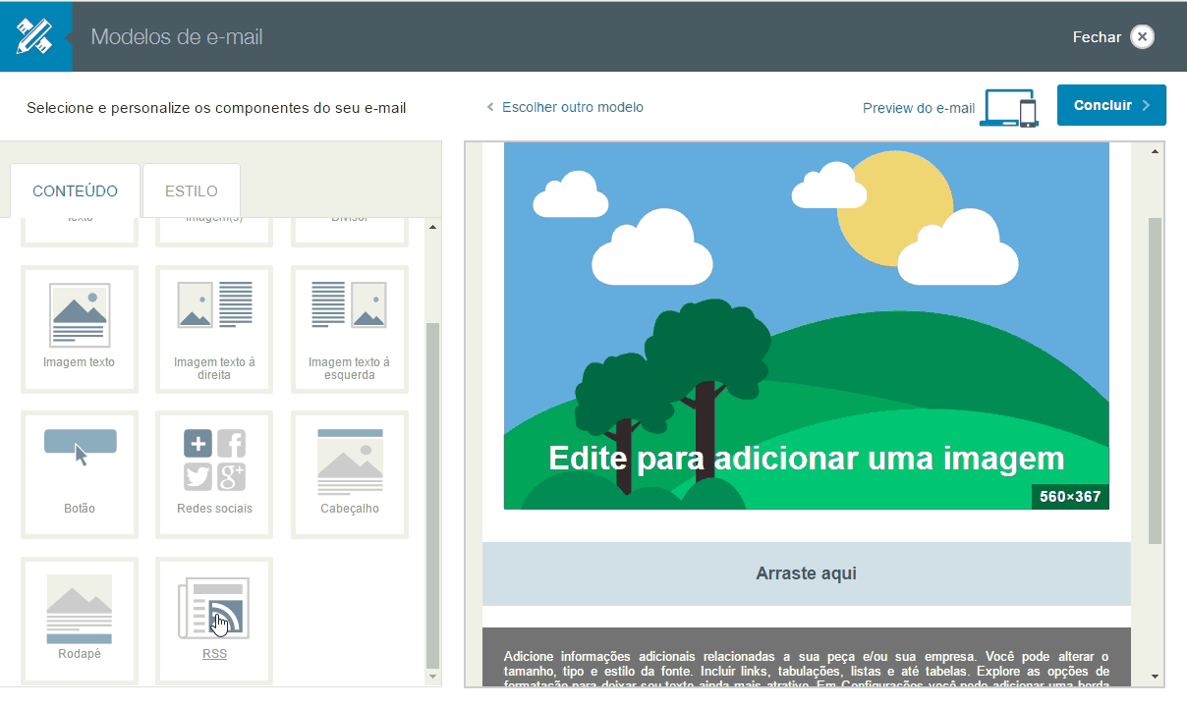
Task: Close the editor with Fechar
Action: point(1113,37)
